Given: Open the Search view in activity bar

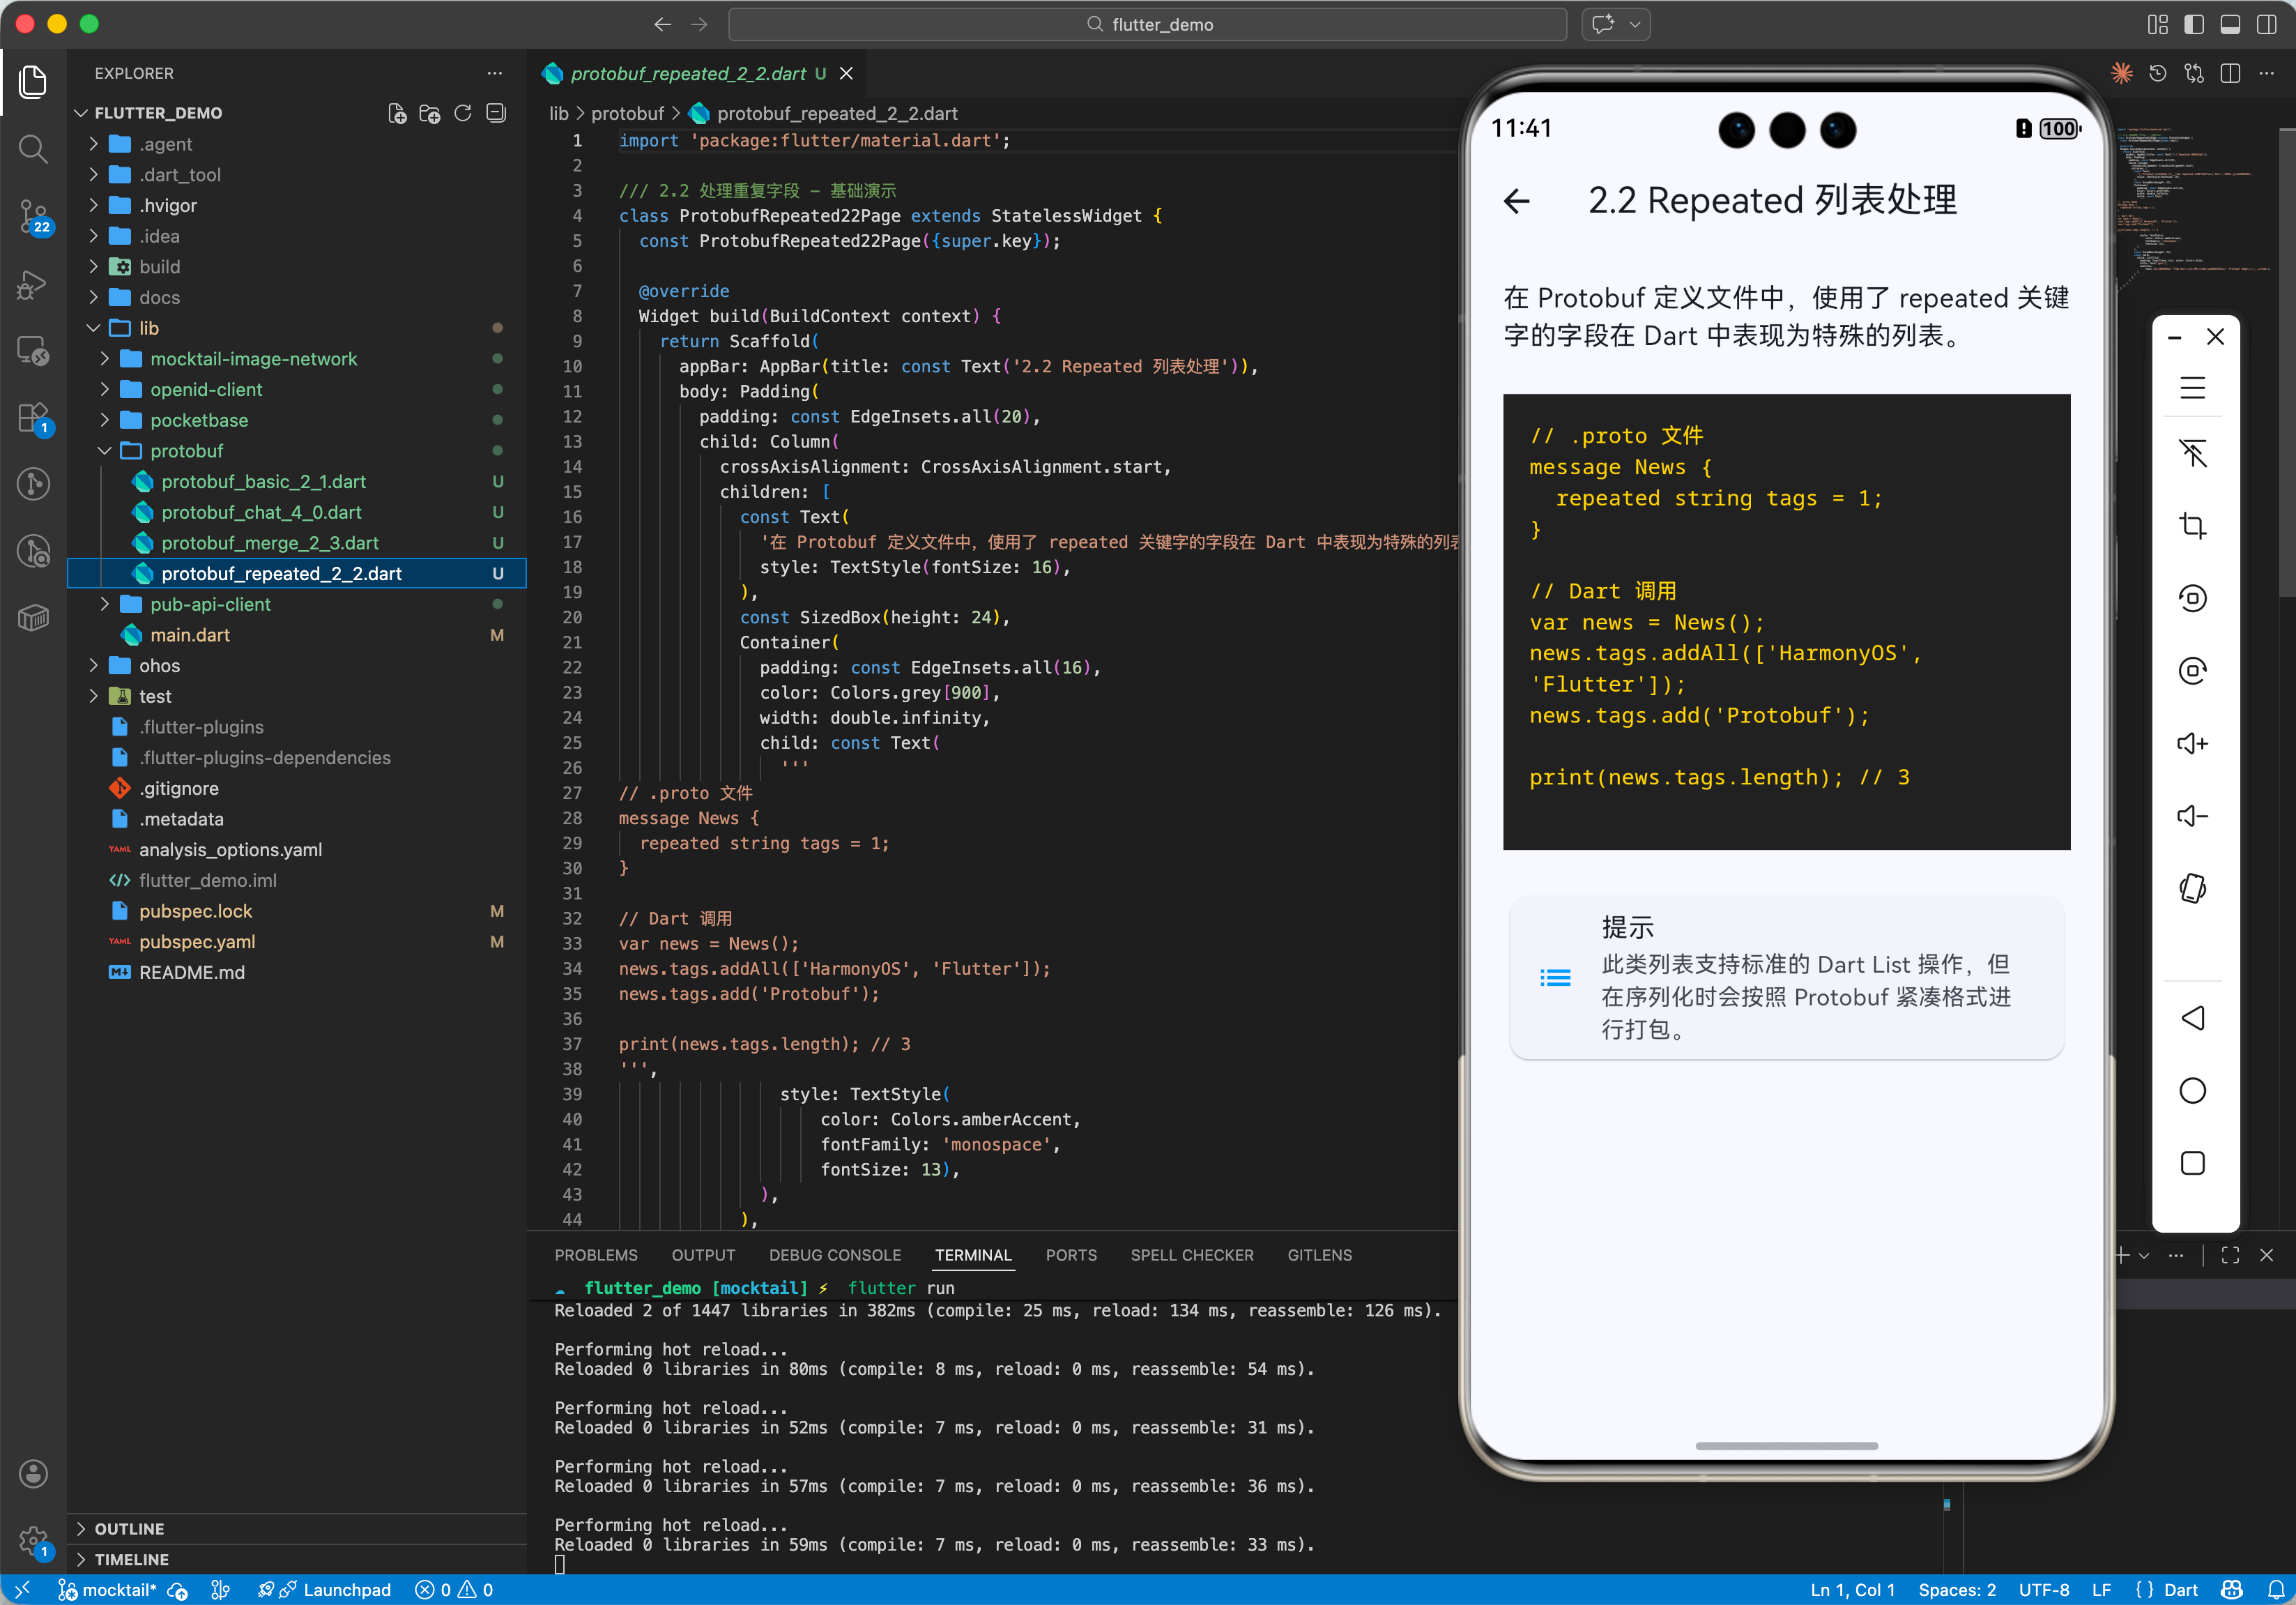Looking at the screenshot, I should [x=33, y=149].
